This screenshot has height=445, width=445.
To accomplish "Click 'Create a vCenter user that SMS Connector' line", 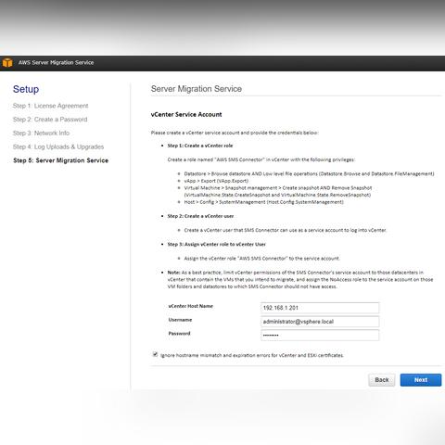I will [x=286, y=230].
